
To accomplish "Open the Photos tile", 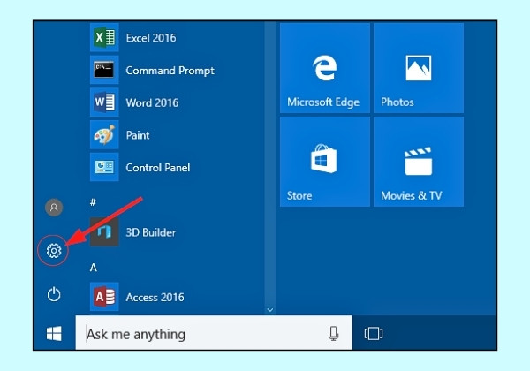I will [x=419, y=68].
